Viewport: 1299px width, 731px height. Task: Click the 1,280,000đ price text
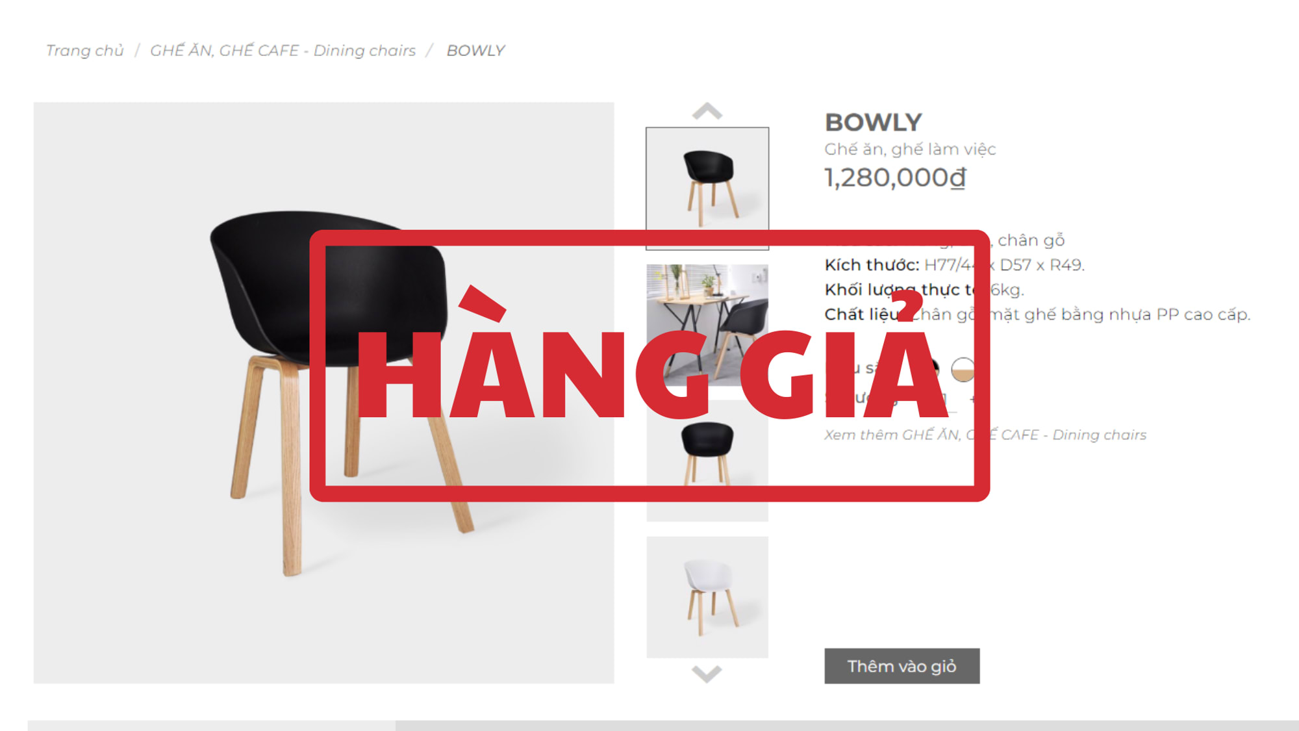coord(895,177)
